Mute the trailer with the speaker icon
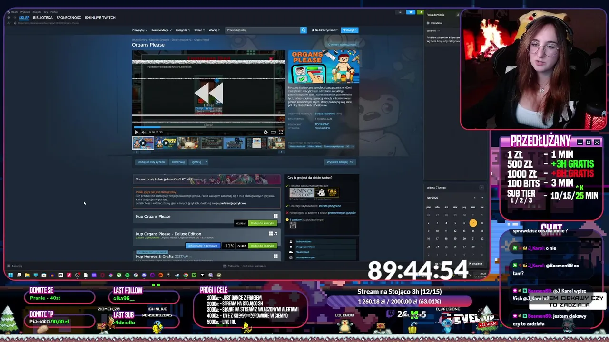 pos(143,132)
